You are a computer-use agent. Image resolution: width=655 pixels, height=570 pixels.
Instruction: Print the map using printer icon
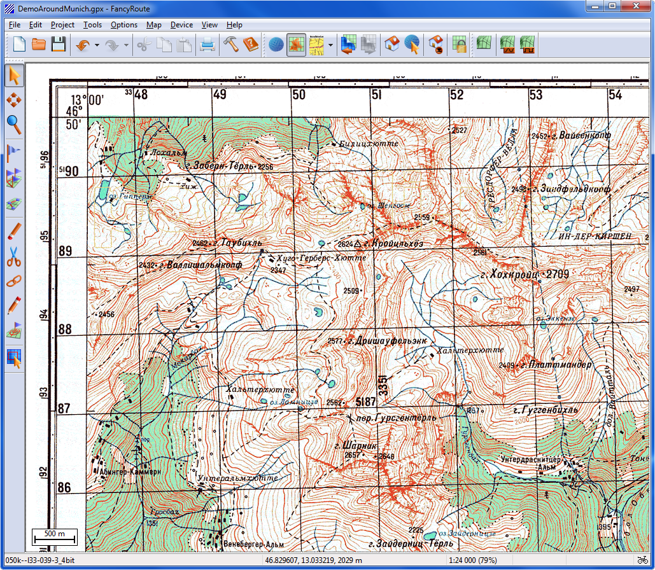click(208, 45)
